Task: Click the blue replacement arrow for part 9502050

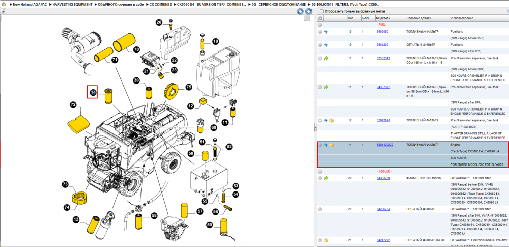Action: tap(326, 32)
